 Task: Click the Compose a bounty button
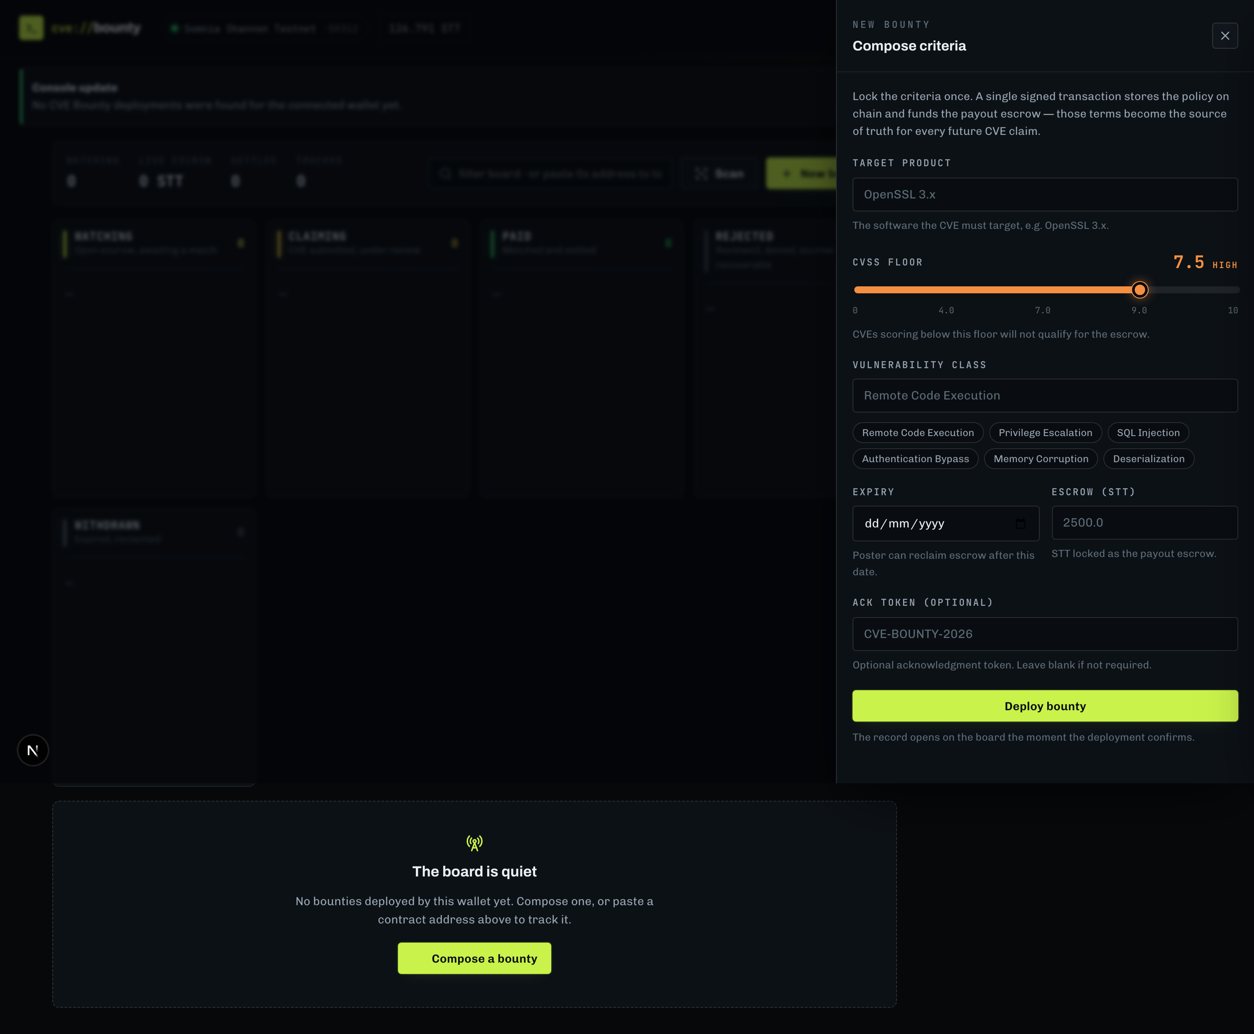pos(475,958)
